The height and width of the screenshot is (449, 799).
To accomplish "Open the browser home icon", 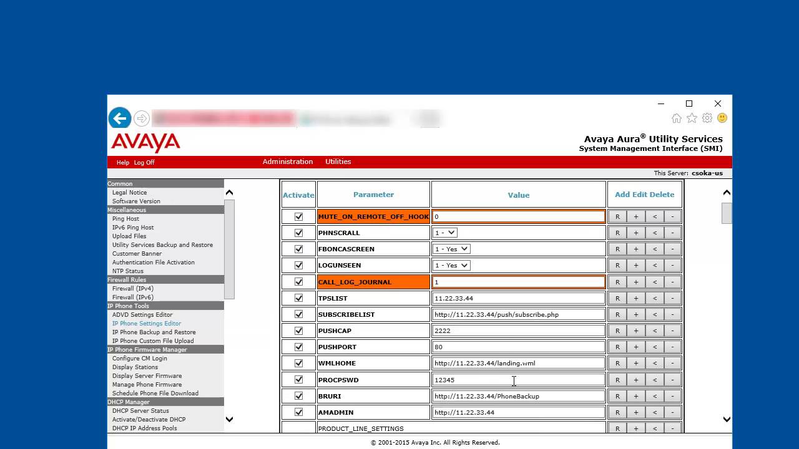I will [677, 118].
